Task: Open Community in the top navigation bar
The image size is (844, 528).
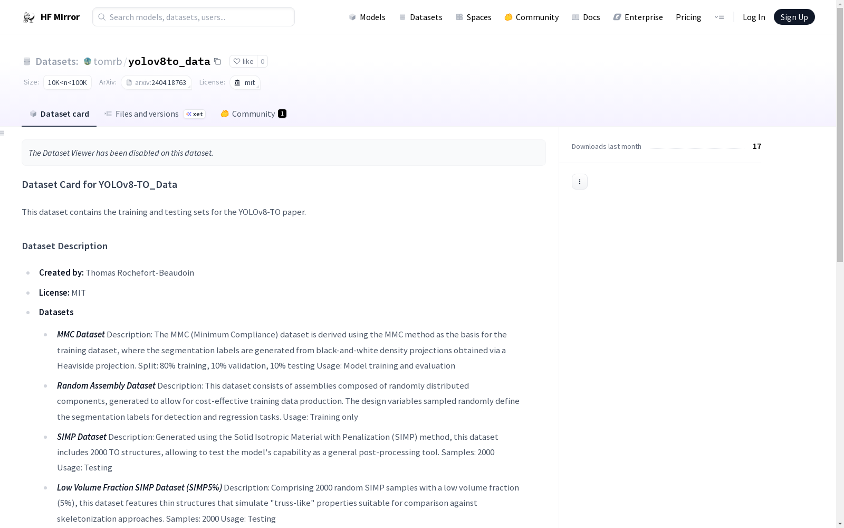Action: pyautogui.click(x=532, y=17)
